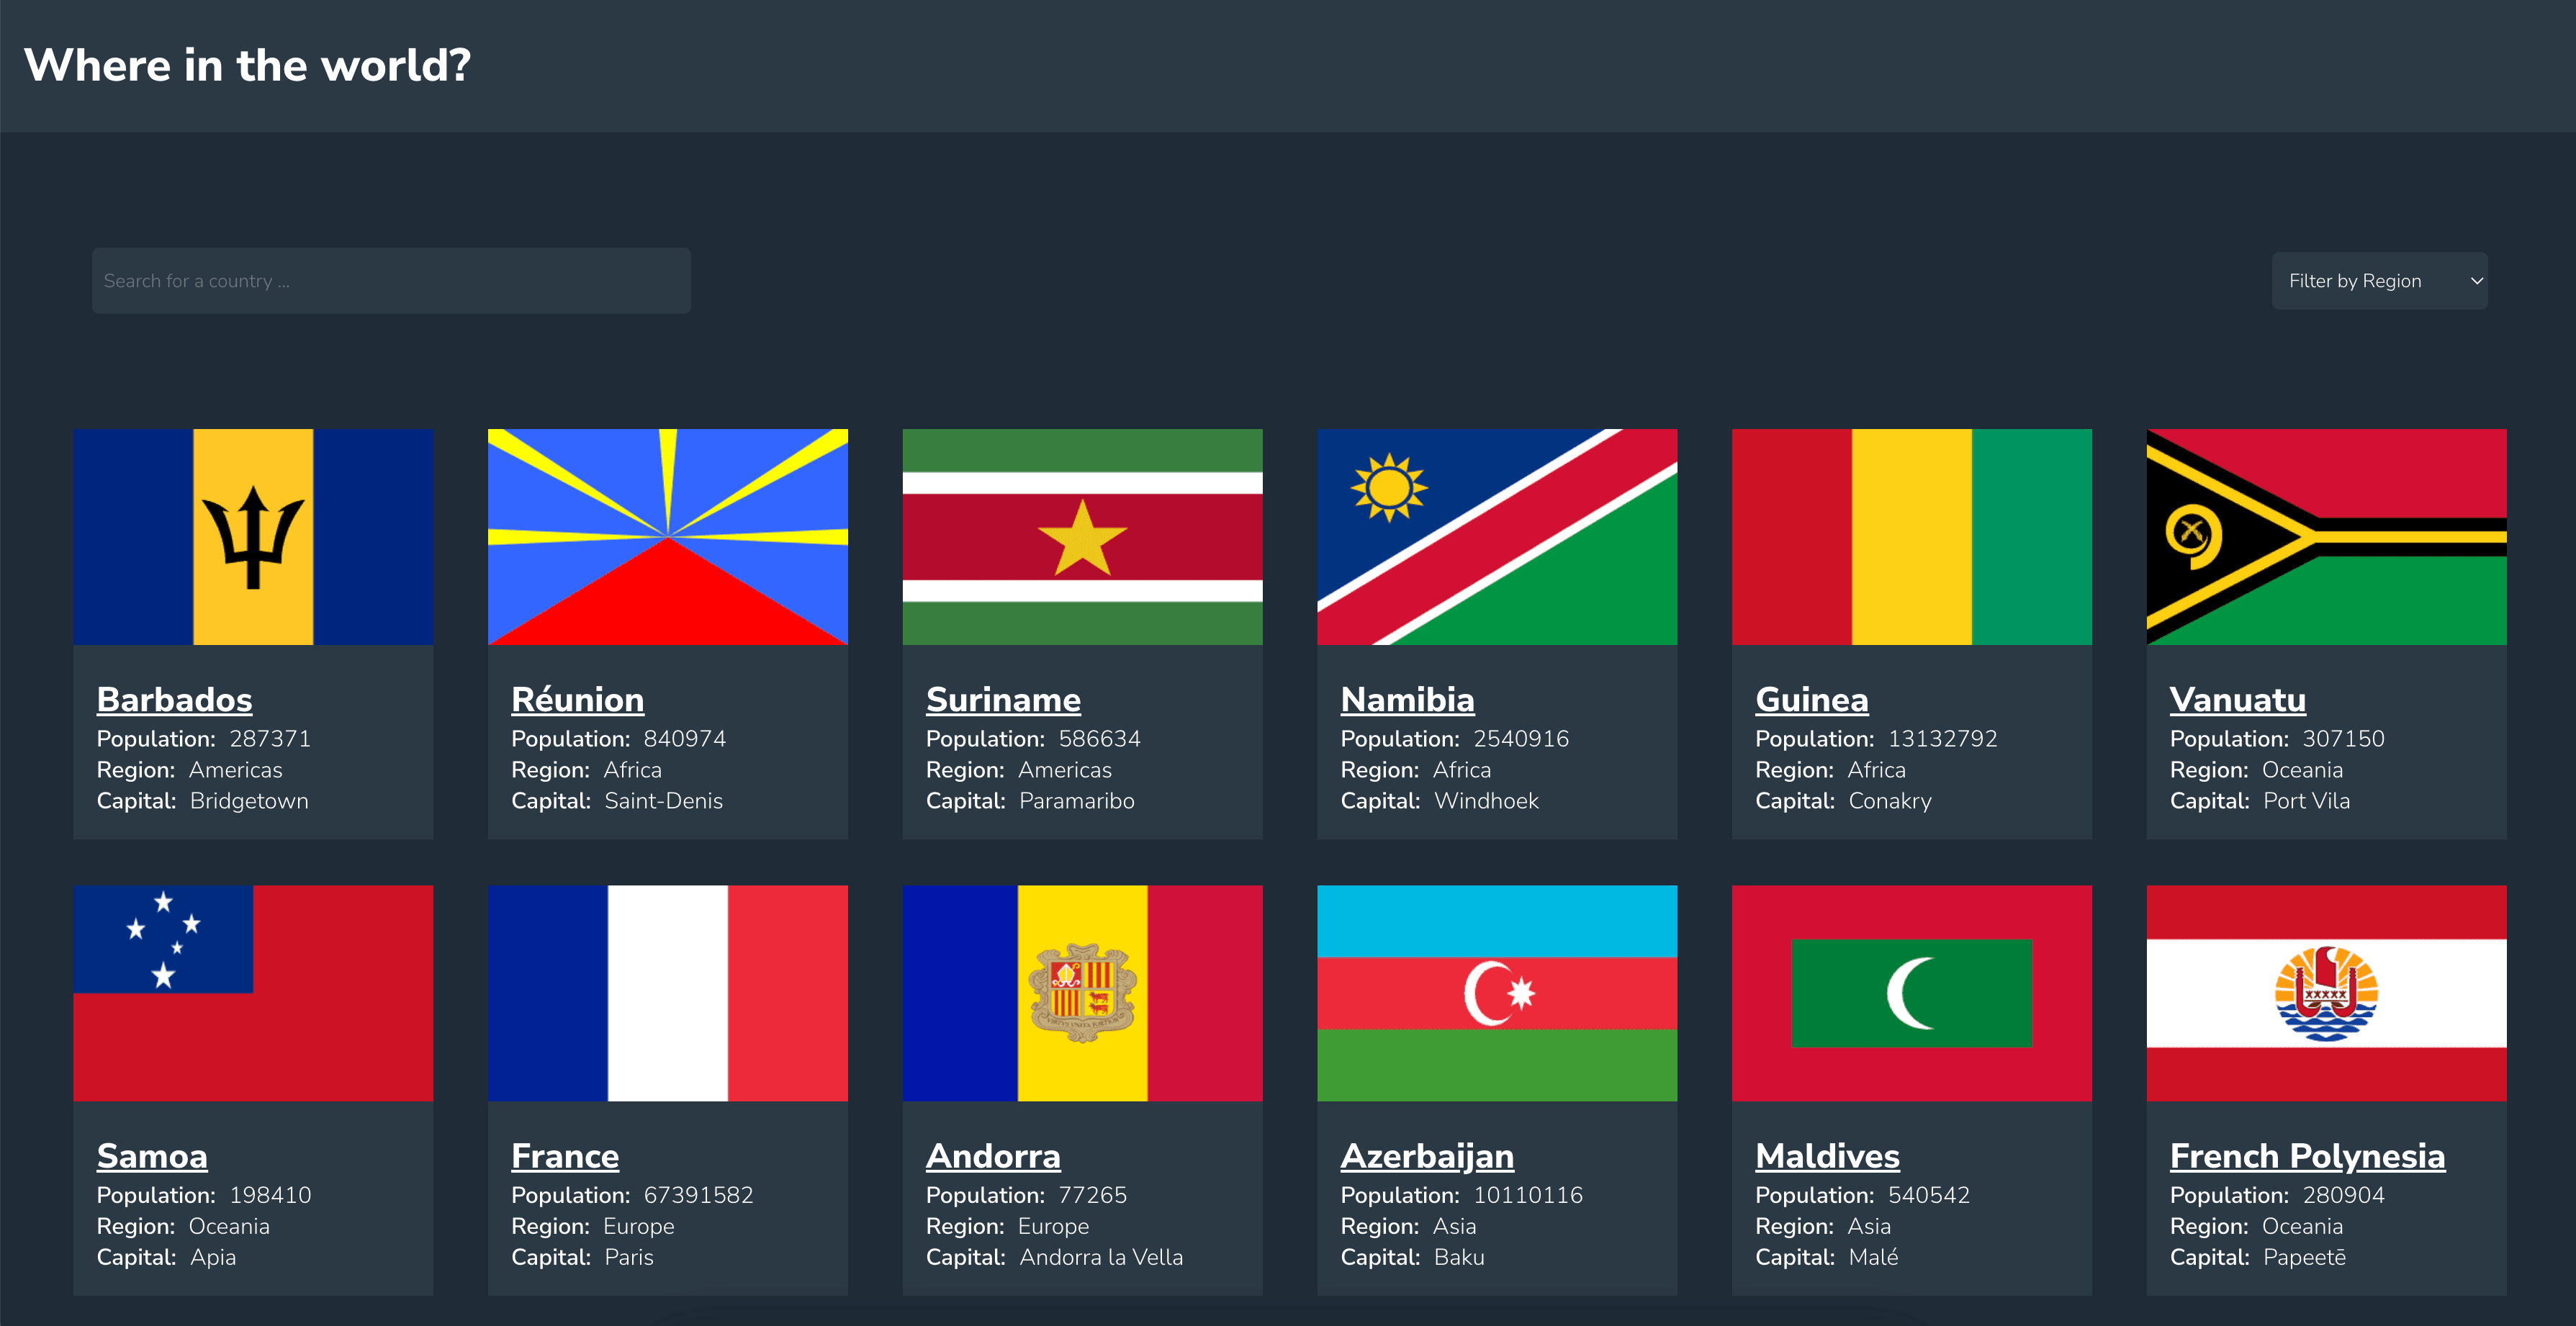Viewport: 2576px width, 1326px height.
Task: Select the Andorra population value 77265
Action: pos(1093,1195)
